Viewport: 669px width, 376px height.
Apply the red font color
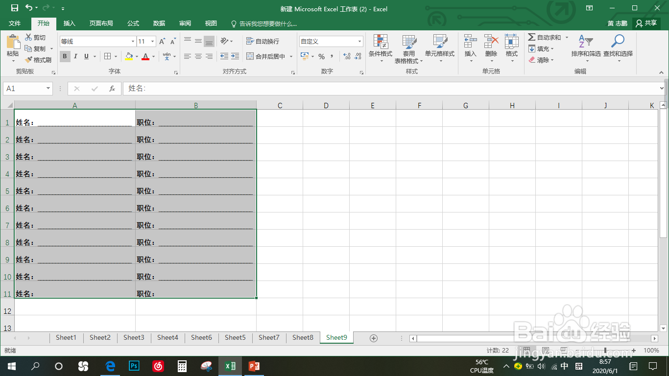pos(145,56)
